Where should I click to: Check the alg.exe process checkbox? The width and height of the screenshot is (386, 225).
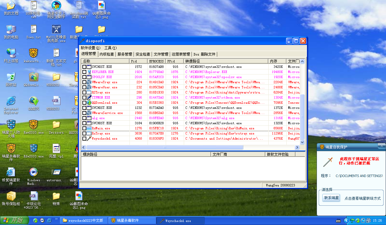[x=85, y=118]
